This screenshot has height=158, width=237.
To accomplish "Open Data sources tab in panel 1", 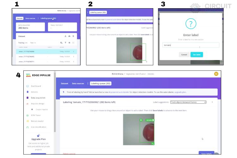I will (30, 18).
